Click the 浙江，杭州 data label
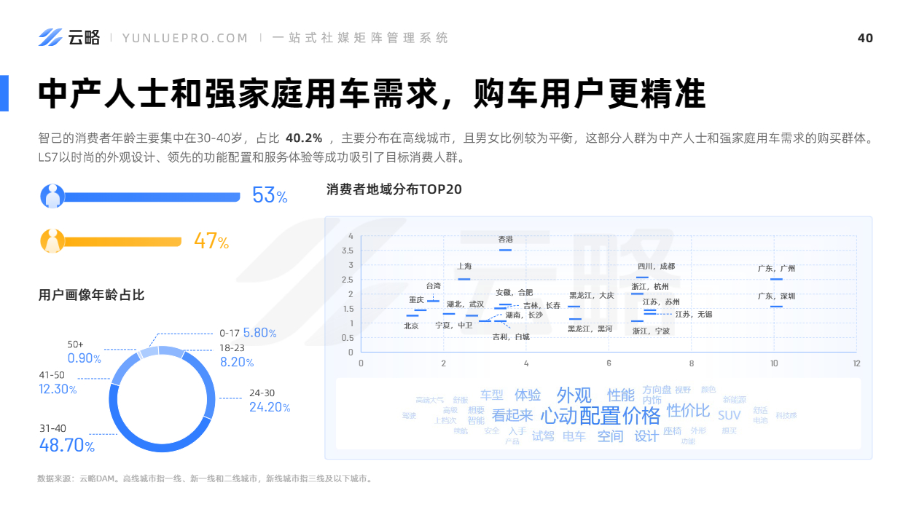The height and width of the screenshot is (512, 911). [x=650, y=287]
